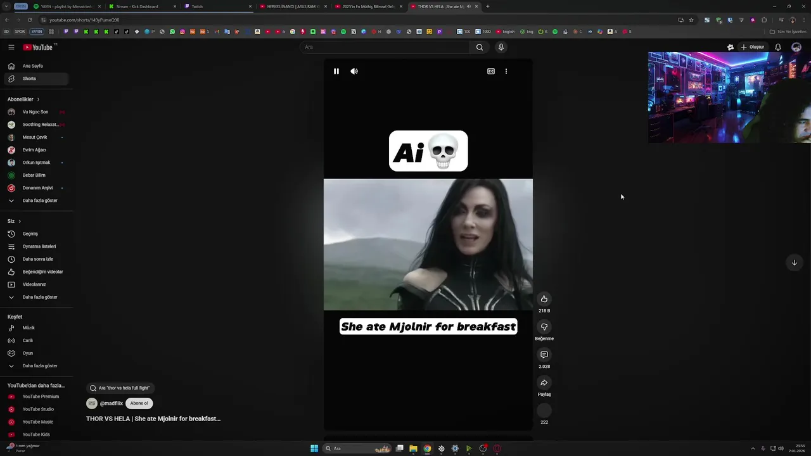Click Abone ol subscribe button
Viewport: 811px width, 456px height.
click(139, 403)
